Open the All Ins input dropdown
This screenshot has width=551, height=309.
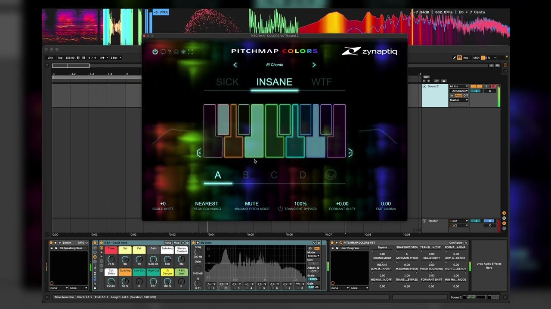459,87
